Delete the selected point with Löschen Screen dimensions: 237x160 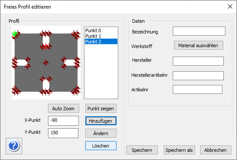[x=101, y=146]
